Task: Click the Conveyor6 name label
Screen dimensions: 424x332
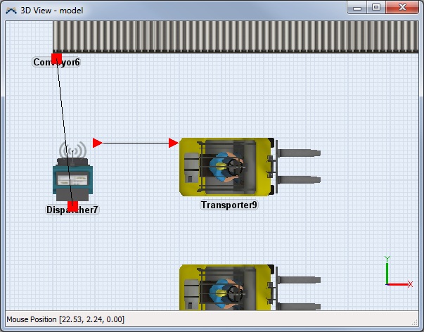Action: click(57, 63)
